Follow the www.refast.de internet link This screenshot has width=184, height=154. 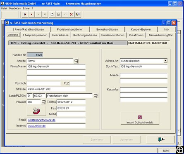click(x=36, y=126)
